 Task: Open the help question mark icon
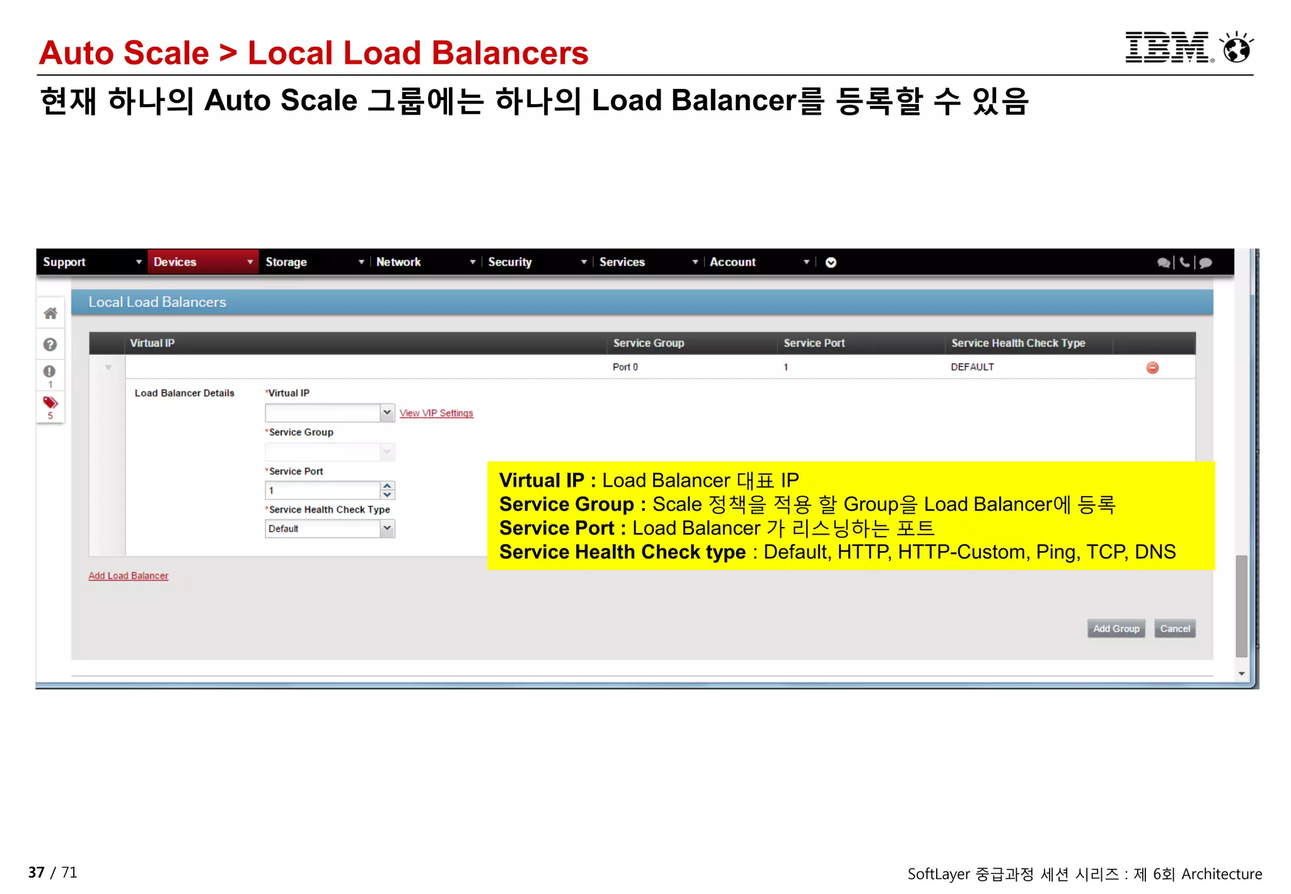[x=50, y=344]
